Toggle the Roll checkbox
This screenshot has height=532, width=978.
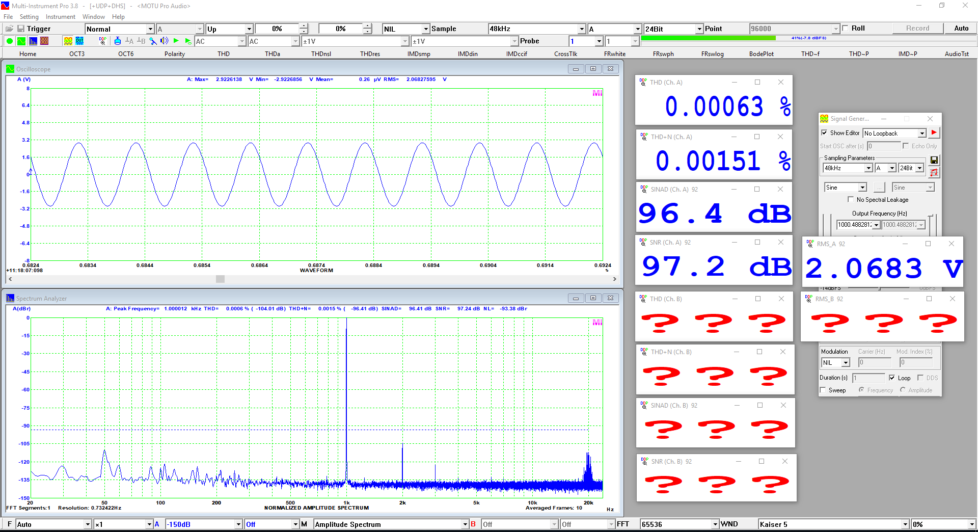click(846, 29)
